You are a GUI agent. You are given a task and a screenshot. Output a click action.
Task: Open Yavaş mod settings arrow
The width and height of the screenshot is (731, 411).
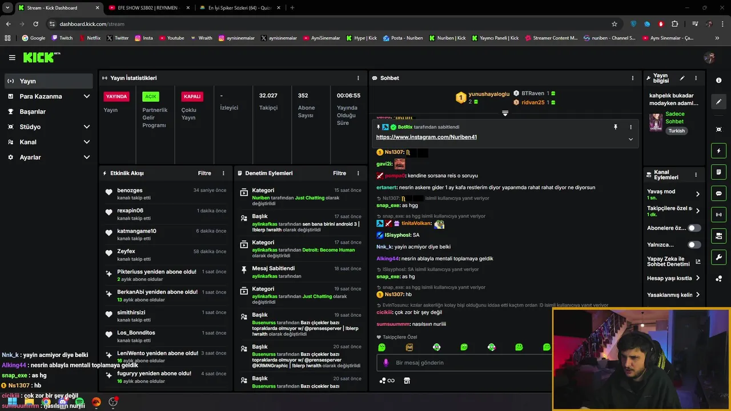[x=697, y=194]
